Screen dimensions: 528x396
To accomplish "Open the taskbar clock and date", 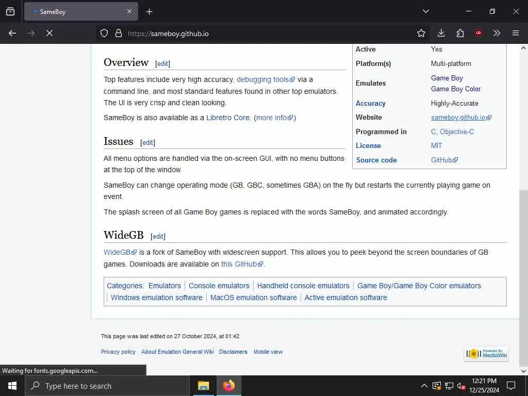I will click(x=484, y=386).
